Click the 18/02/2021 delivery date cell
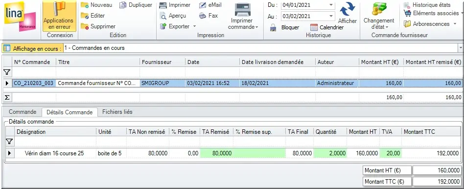The width and height of the screenshot is (464, 189). pos(278,84)
